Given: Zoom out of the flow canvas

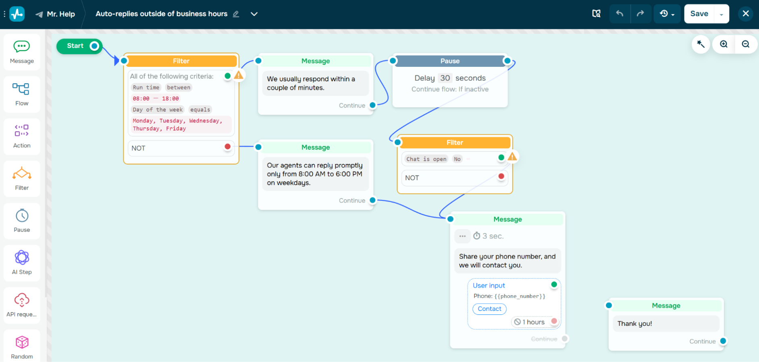Looking at the screenshot, I should tap(746, 44).
